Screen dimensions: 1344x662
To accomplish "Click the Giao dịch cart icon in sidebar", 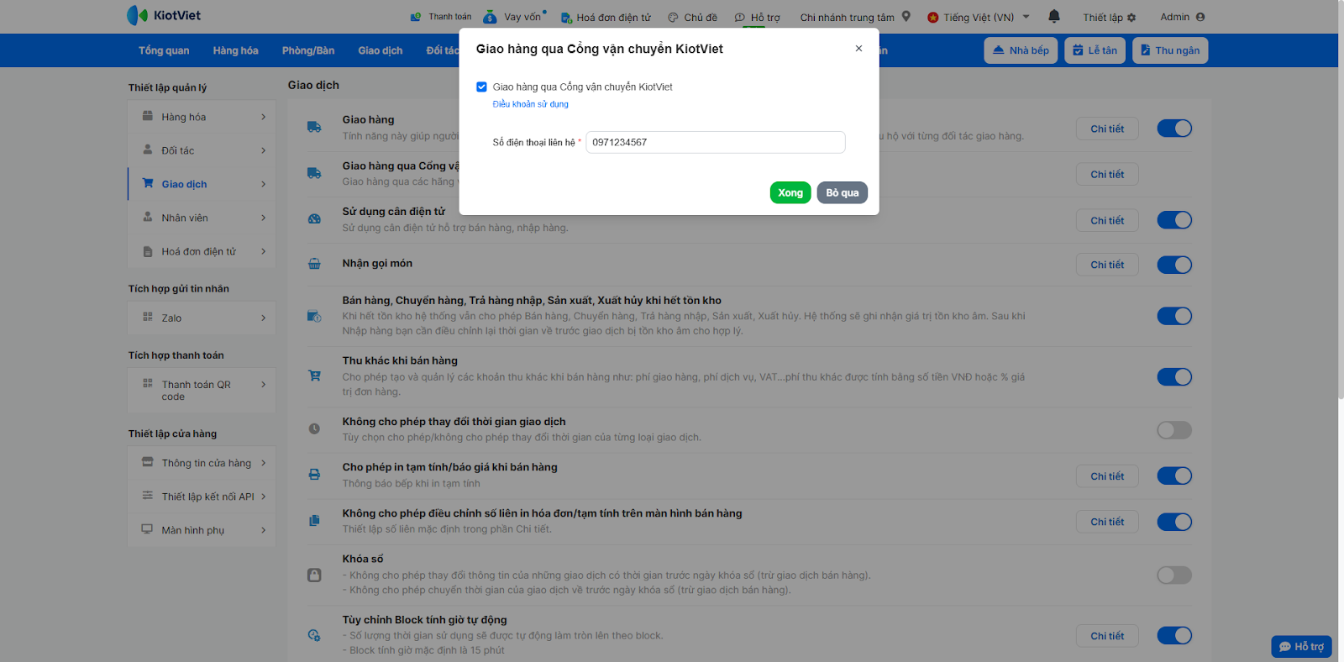I will [x=148, y=183].
